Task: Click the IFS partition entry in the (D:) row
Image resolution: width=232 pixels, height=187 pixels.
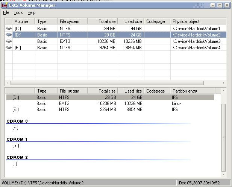Action: [175, 97]
